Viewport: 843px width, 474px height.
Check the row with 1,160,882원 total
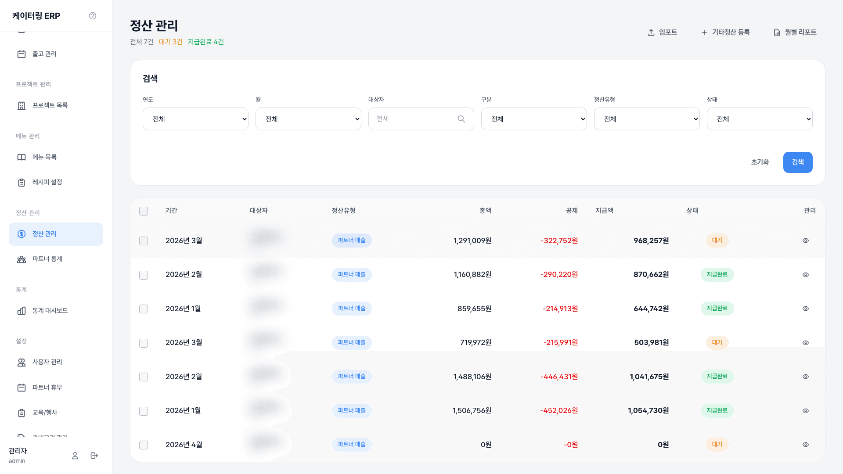click(x=144, y=275)
